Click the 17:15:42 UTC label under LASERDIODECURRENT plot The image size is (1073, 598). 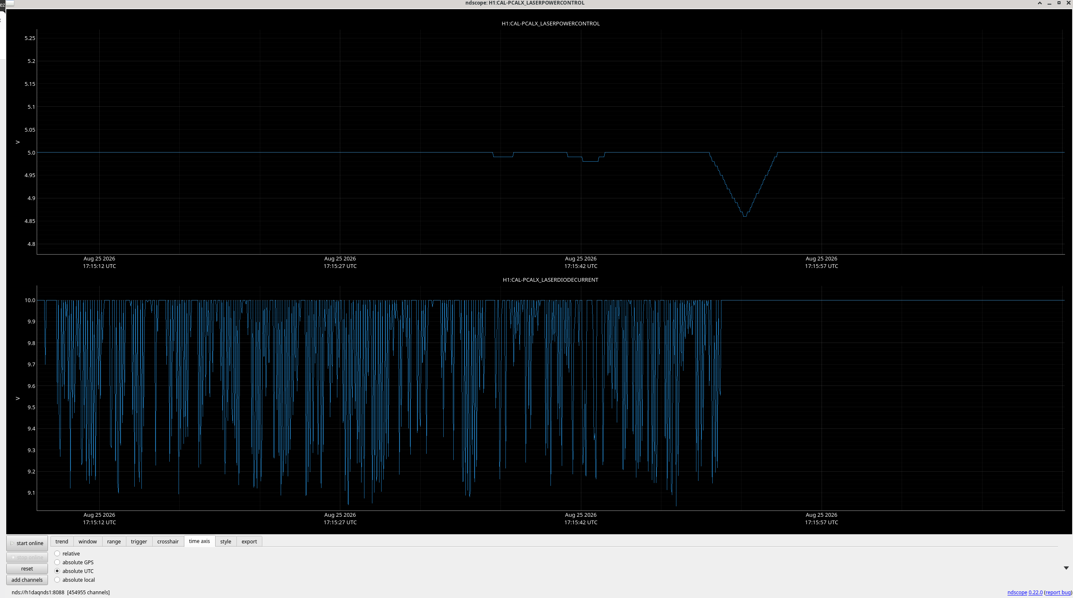pos(581,522)
